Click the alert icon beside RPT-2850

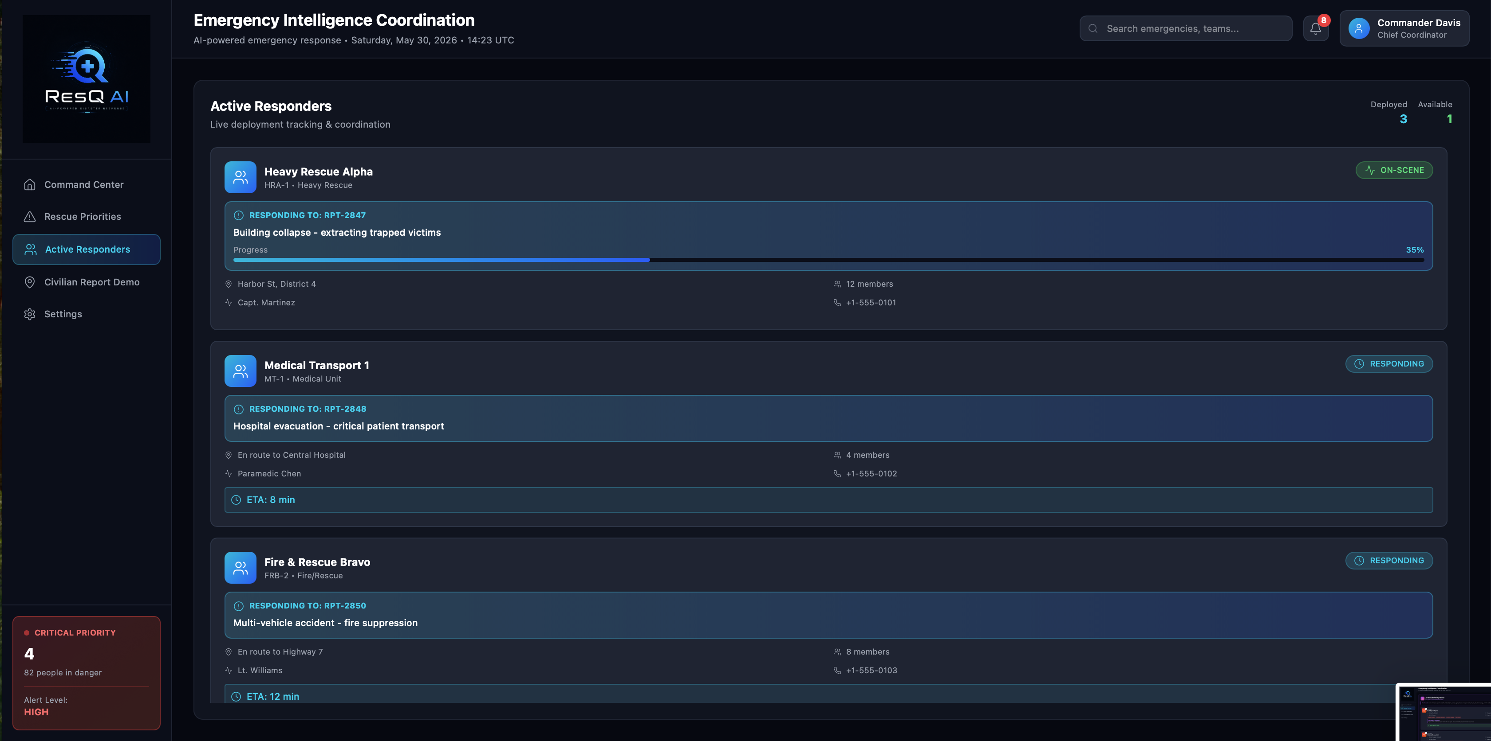pos(238,606)
